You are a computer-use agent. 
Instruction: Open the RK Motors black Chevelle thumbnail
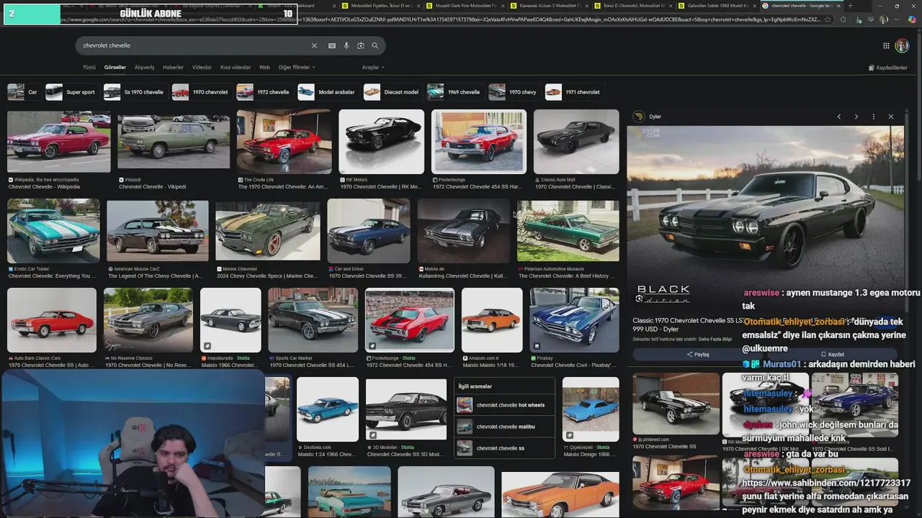coord(381,142)
